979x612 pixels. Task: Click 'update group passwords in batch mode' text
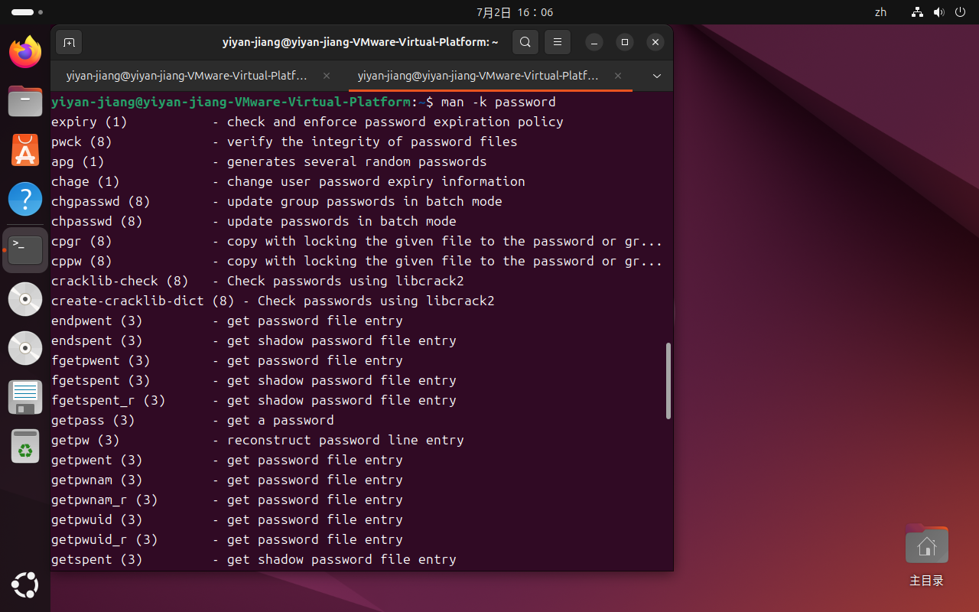point(365,201)
